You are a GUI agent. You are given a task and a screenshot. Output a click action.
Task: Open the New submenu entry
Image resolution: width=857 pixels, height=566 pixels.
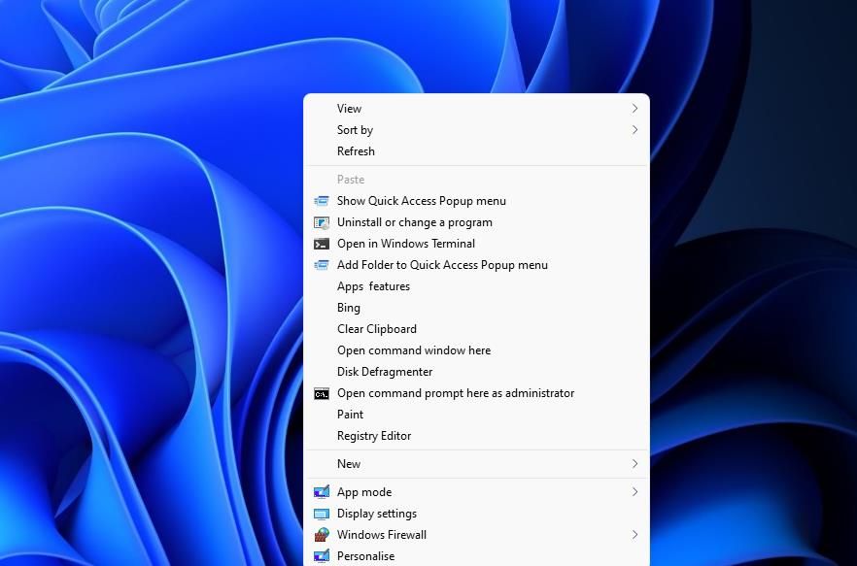[476, 464]
